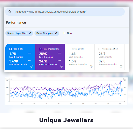Click the Unique Jewellers title text
133x129 pixels.
pyautogui.click(x=66, y=120)
